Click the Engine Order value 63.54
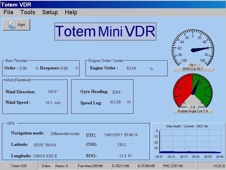The image size is (226, 170). click(x=131, y=68)
